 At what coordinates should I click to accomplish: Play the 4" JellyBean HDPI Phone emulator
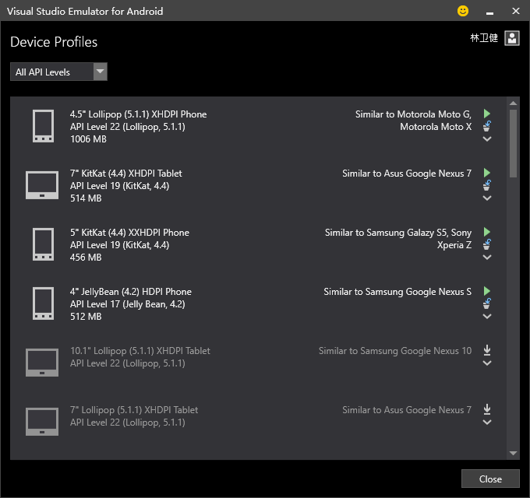pyautogui.click(x=486, y=291)
